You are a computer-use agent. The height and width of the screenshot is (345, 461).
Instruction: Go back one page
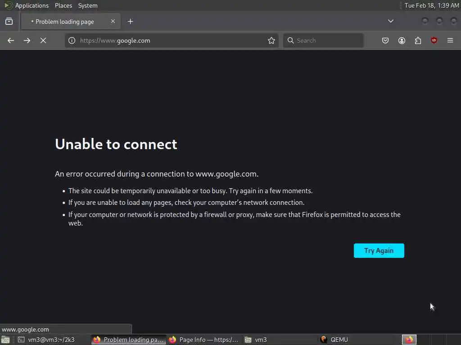pos(11,40)
